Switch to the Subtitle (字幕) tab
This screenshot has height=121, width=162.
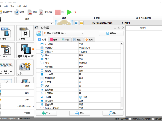[x=65, y=40]
